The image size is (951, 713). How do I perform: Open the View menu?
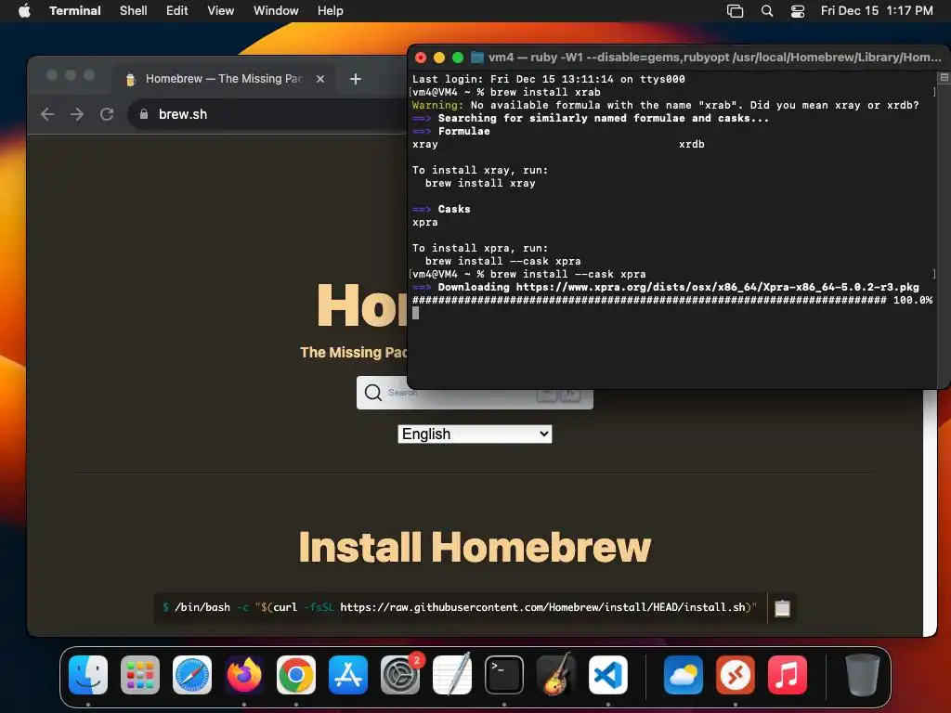[221, 10]
